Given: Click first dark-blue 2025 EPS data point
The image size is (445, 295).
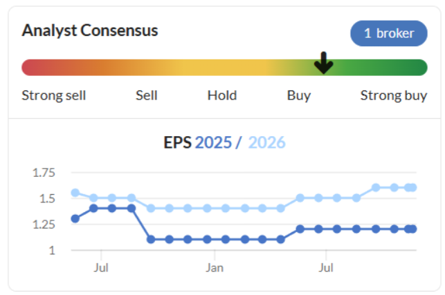Looking at the screenshot, I should pyautogui.click(x=75, y=218).
